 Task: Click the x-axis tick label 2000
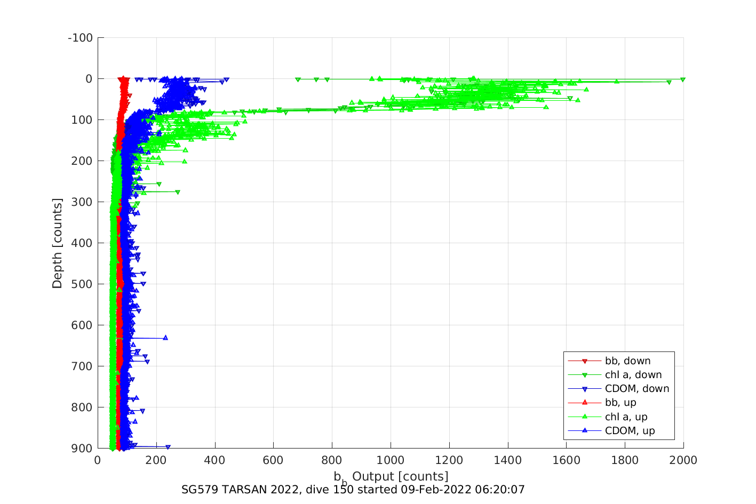click(683, 460)
